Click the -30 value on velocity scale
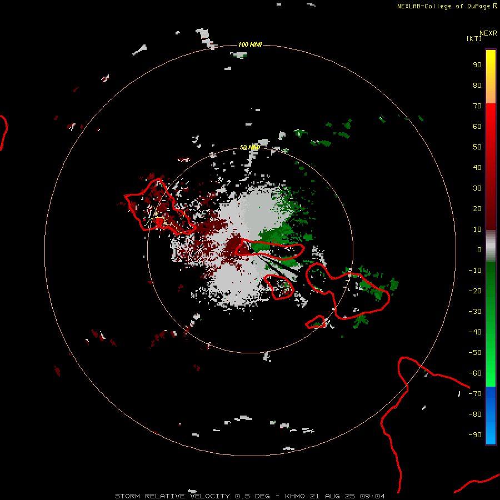 pyautogui.click(x=475, y=312)
